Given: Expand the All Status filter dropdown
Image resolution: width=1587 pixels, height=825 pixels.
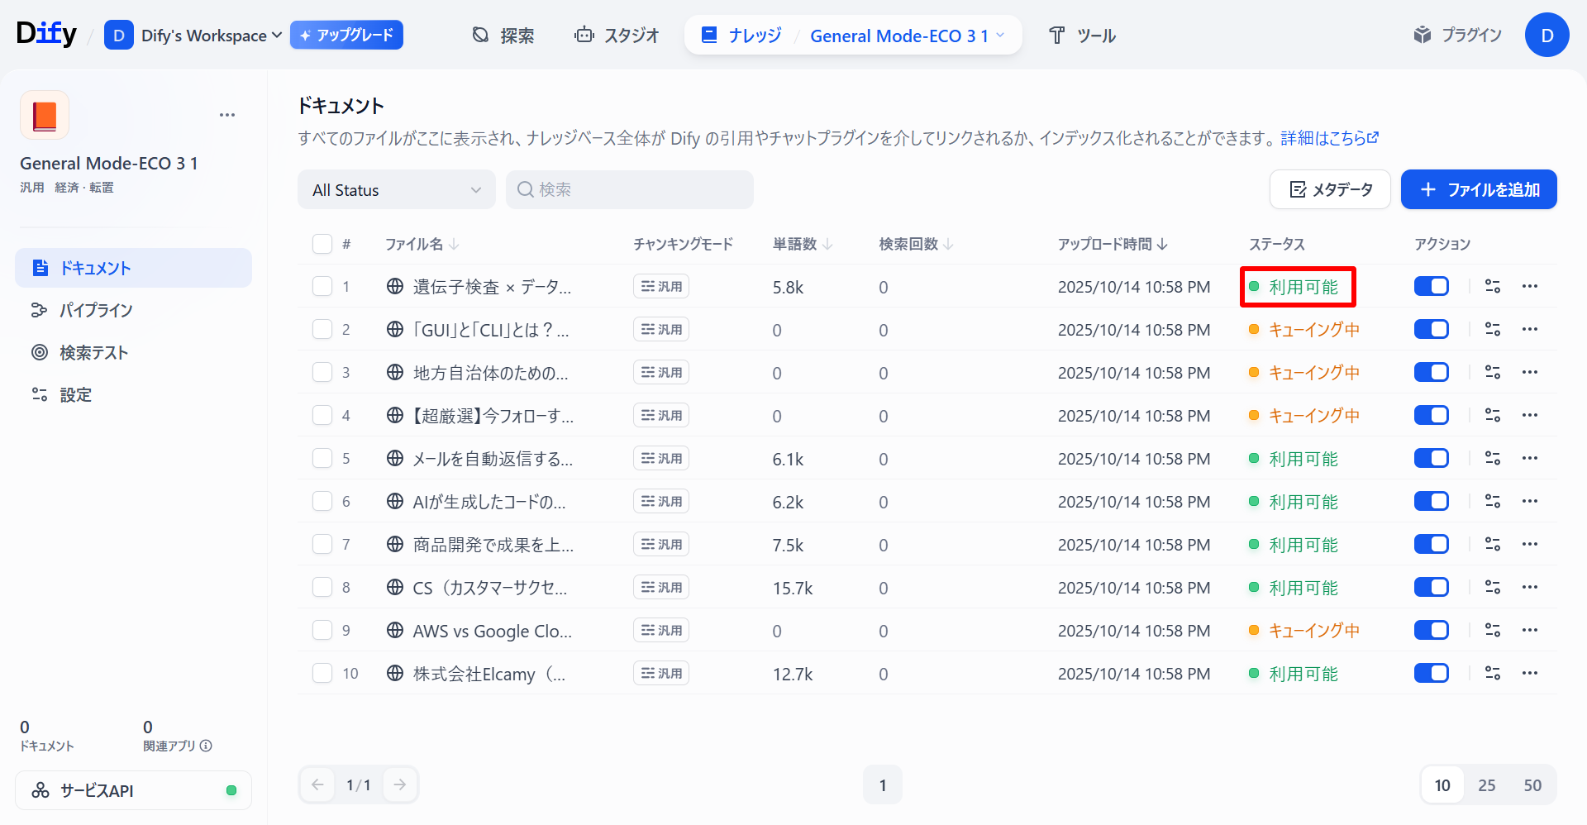Looking at the screenshot, I should 396,190.
